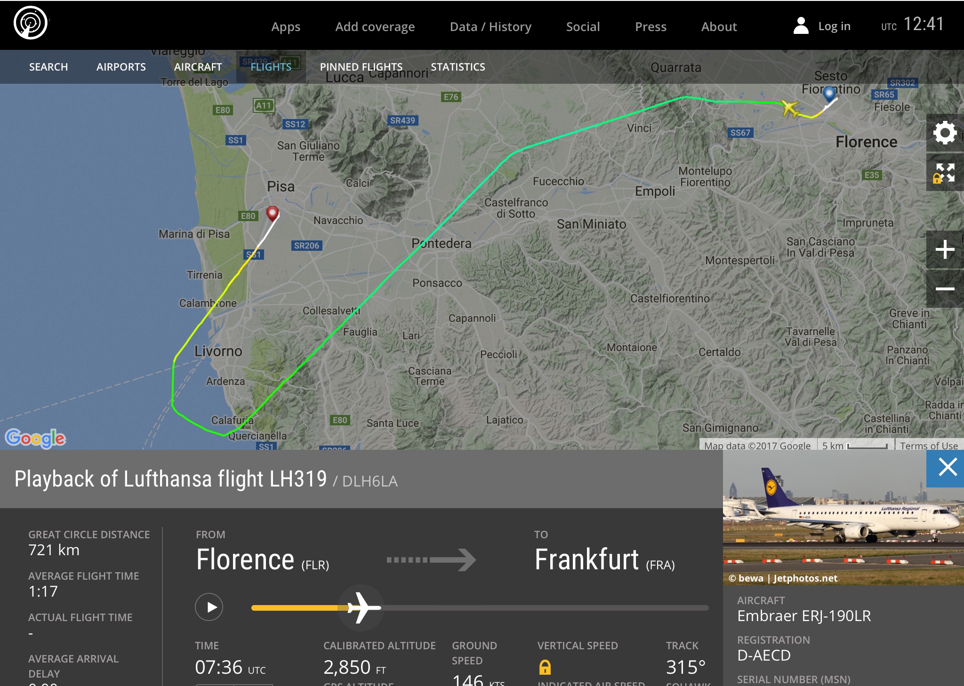This screenshot has width=964, height=686.
Task: Select the Pinned Flights tab
Action: pos(361,67)
